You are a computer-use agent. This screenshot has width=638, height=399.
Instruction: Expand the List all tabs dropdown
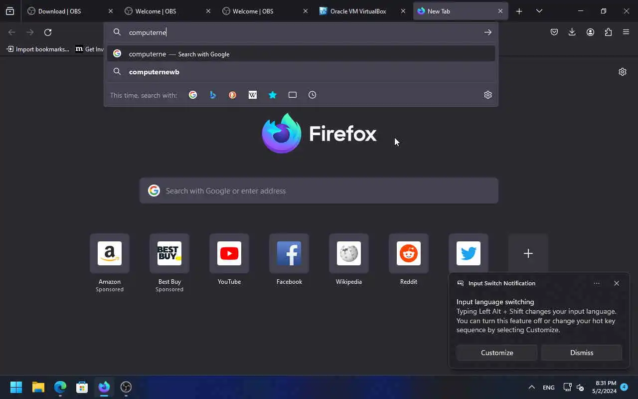539,11
